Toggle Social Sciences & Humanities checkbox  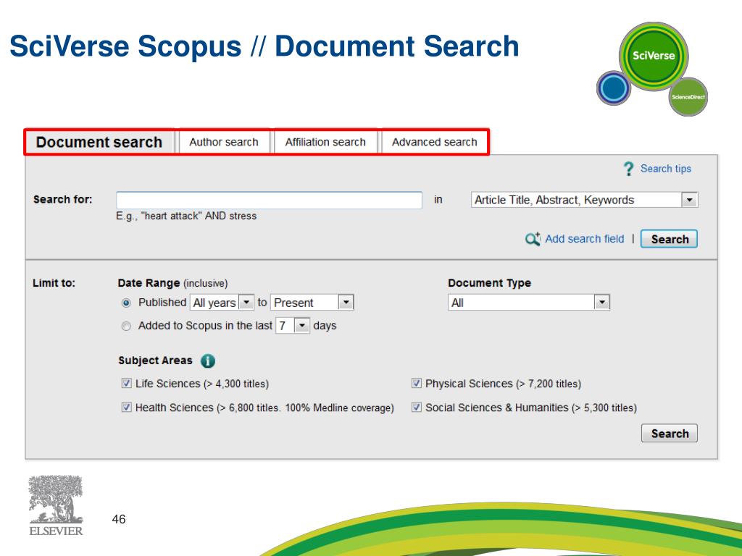417,407
